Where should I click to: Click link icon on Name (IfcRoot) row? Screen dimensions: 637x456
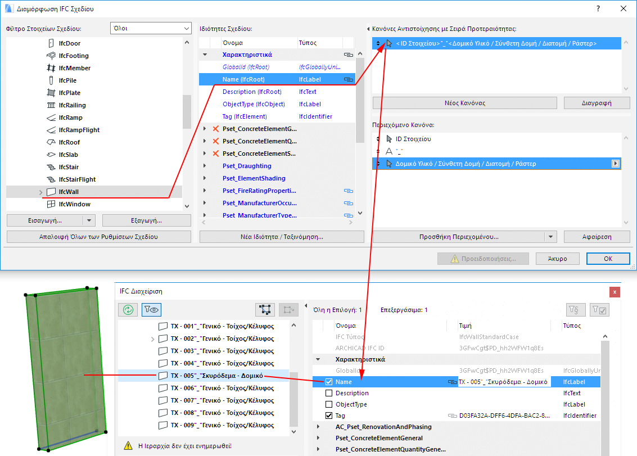tap(349, 80)
